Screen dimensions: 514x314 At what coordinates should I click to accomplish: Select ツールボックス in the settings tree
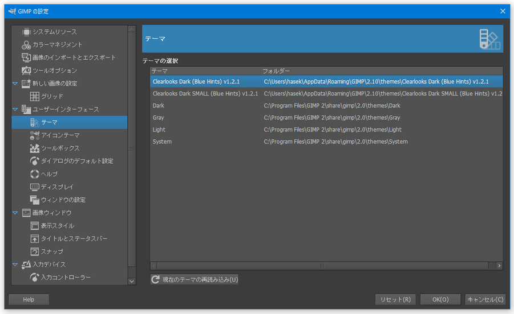pos(70,148)
